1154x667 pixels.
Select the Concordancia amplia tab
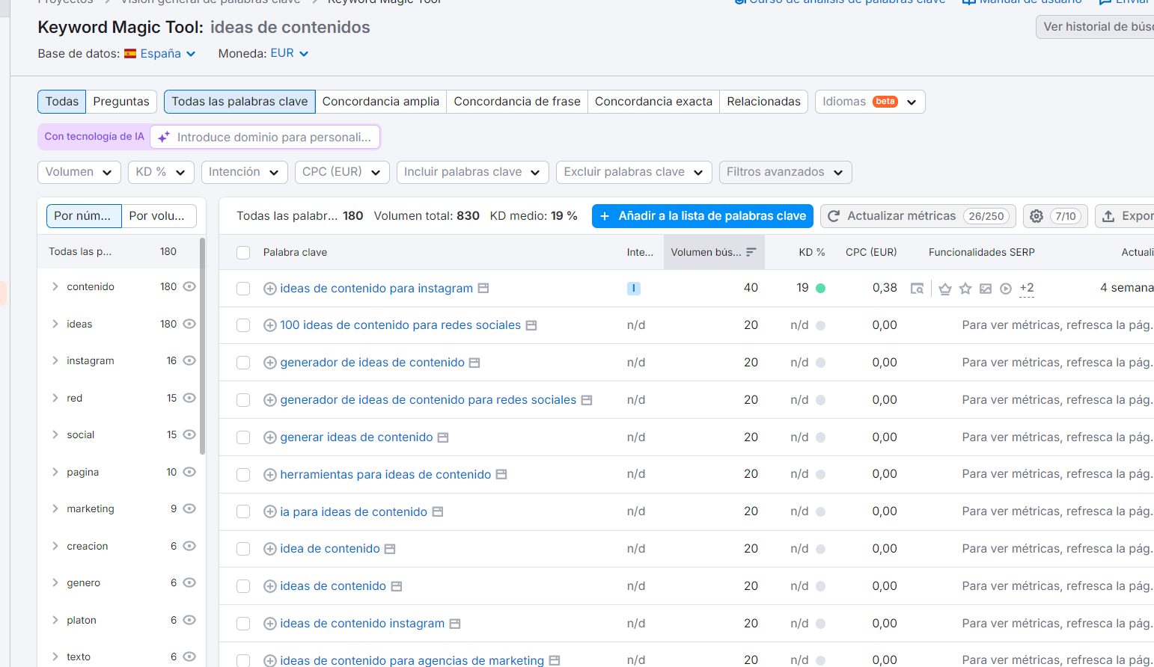(381, 102)
